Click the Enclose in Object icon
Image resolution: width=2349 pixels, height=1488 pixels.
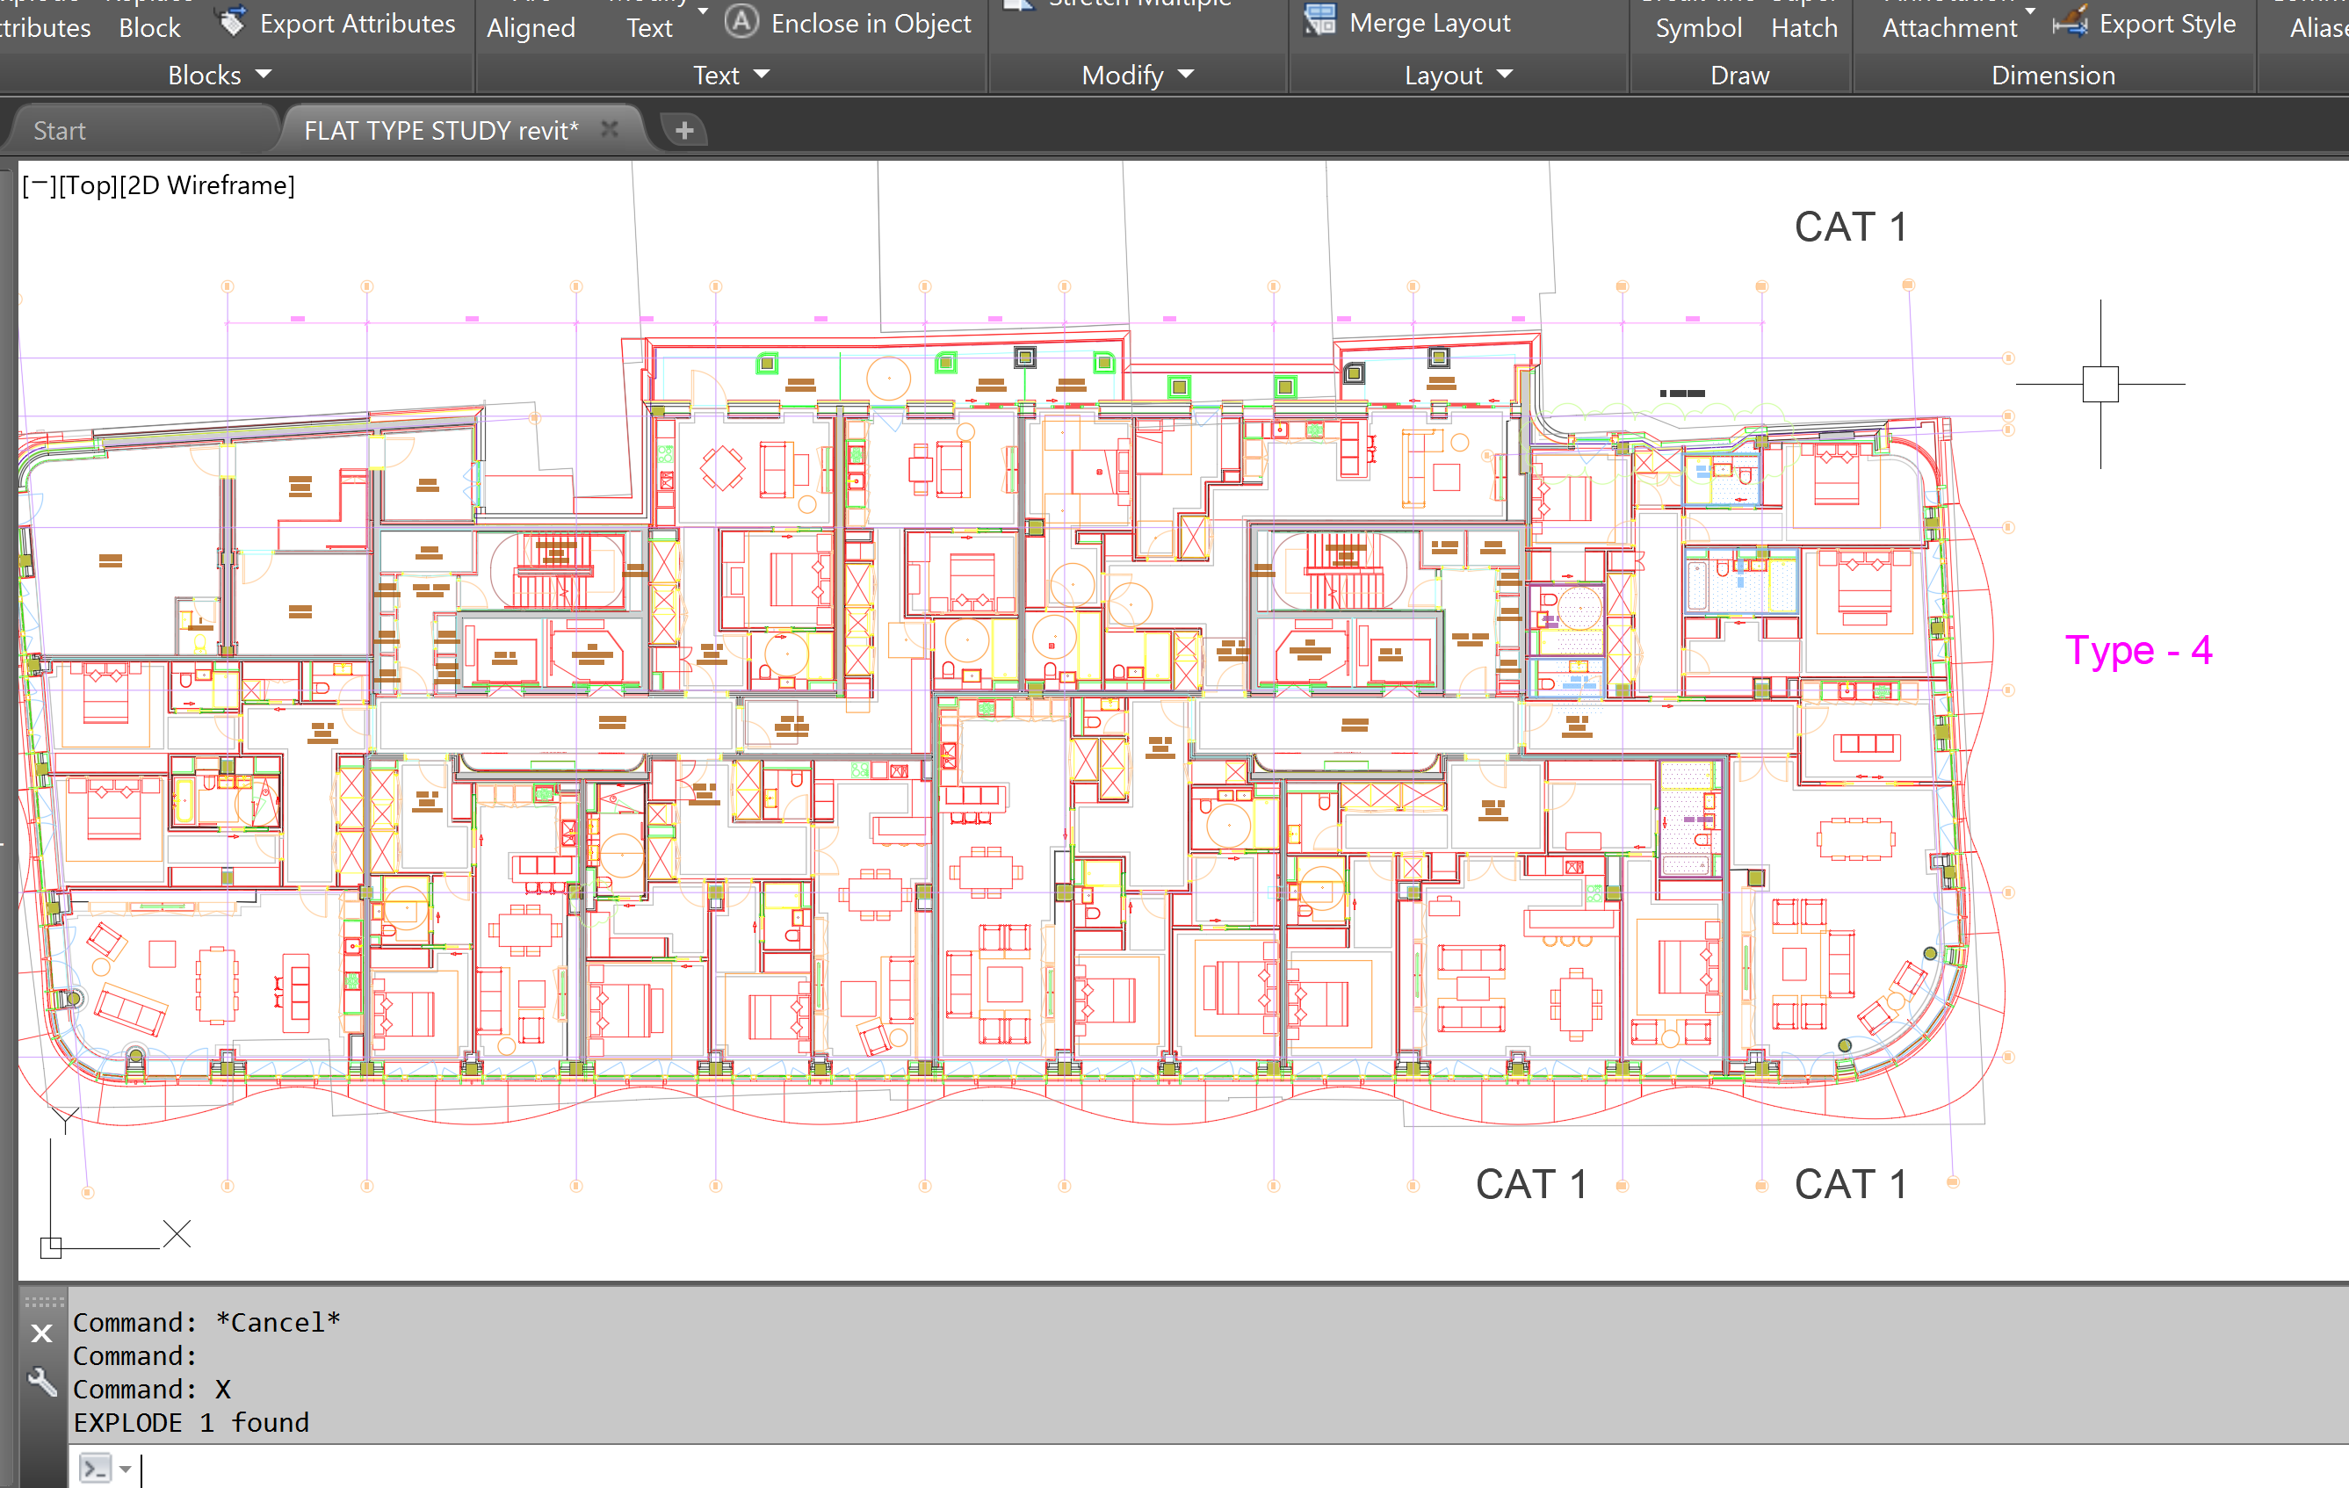tap(741, 21)
